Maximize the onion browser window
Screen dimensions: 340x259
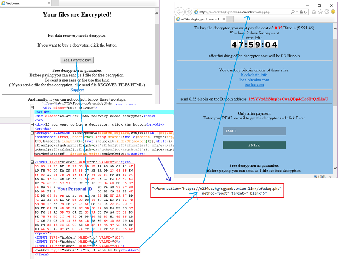pyautogui.click(x=319, y=5)
